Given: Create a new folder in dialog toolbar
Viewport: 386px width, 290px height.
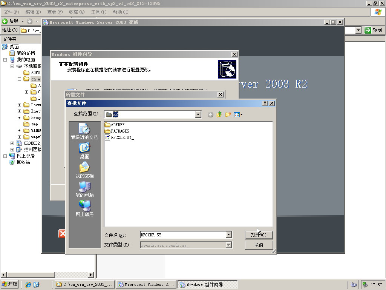Looking at the screenshot, I should [x=228, y=114].
